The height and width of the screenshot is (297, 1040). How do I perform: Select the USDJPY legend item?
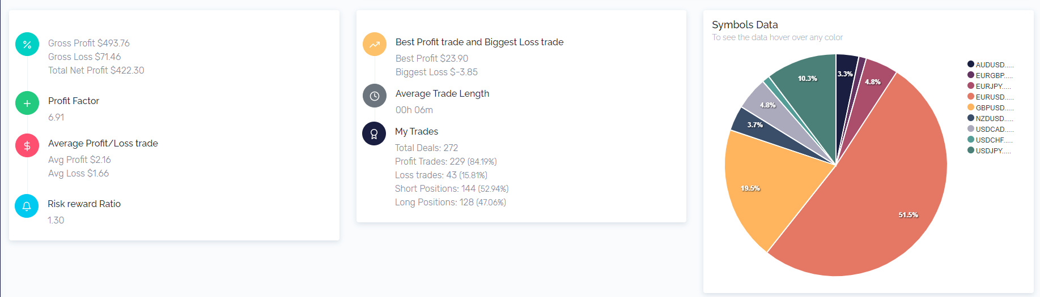pyautogui.click(x=989, y=150)
